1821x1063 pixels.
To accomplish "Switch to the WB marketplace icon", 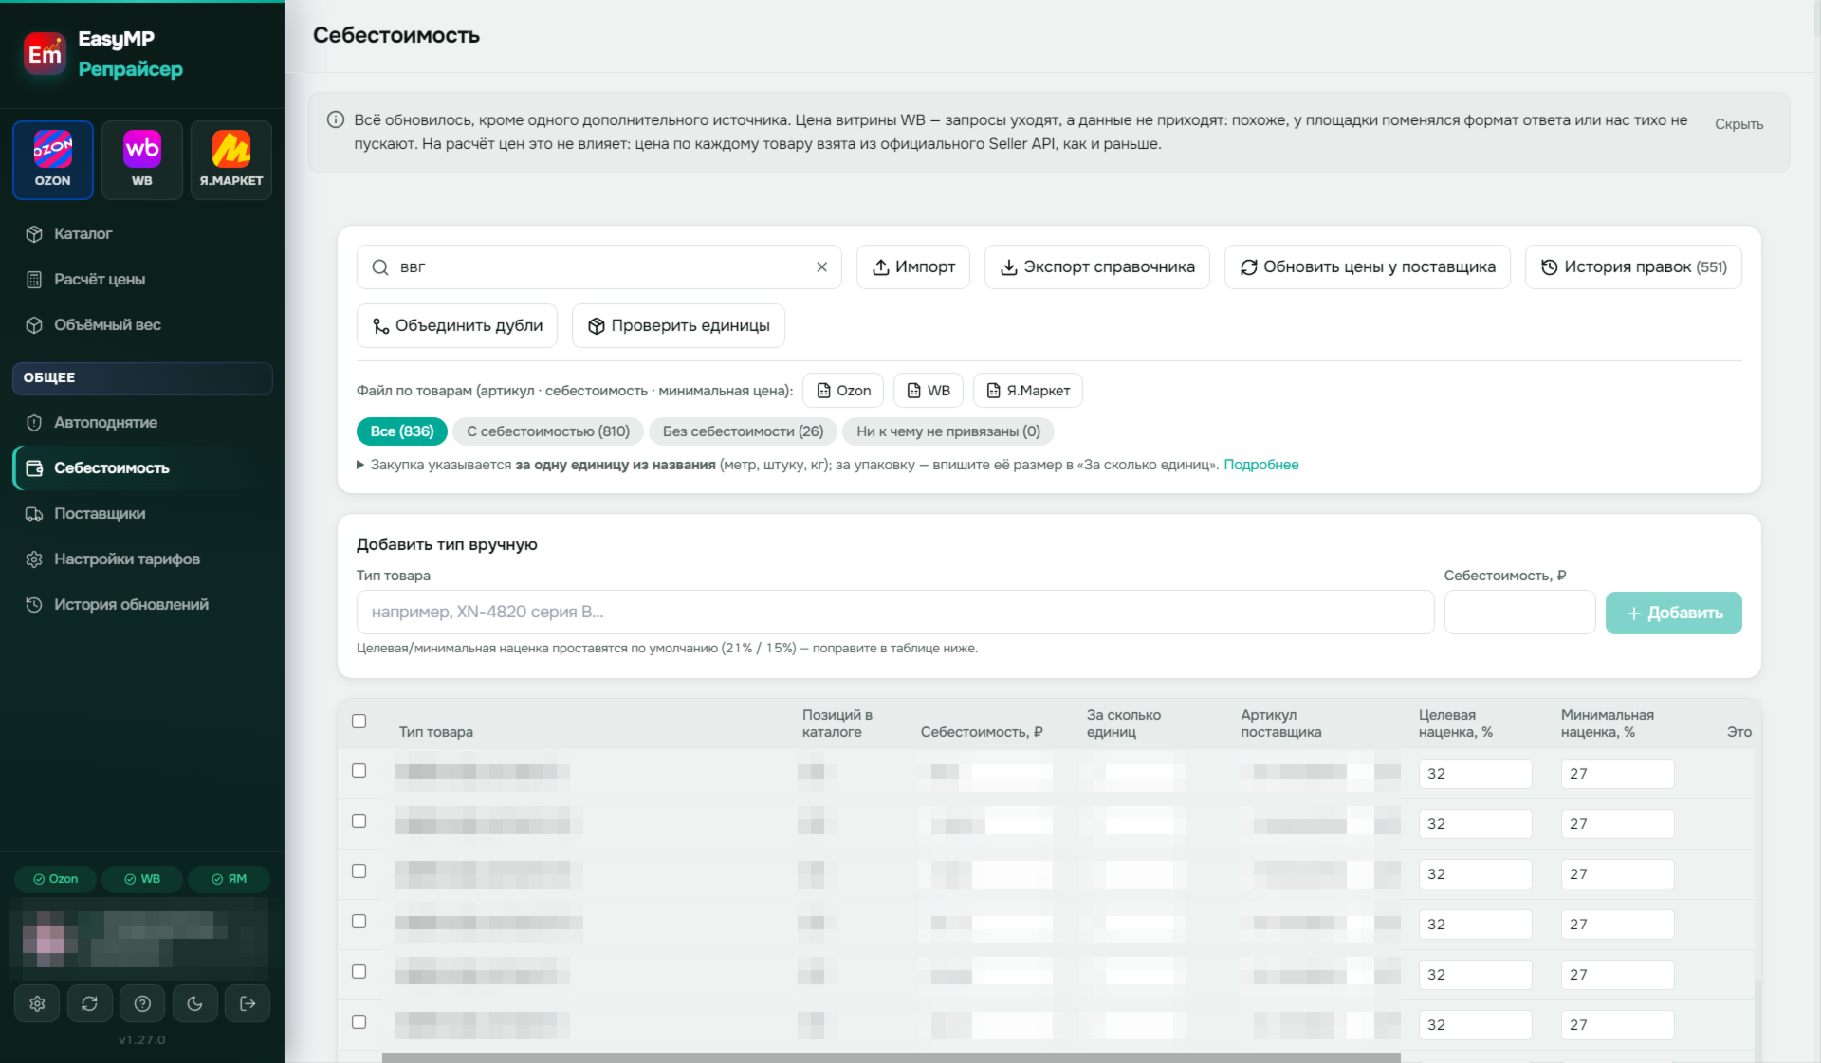I will 142,159.
